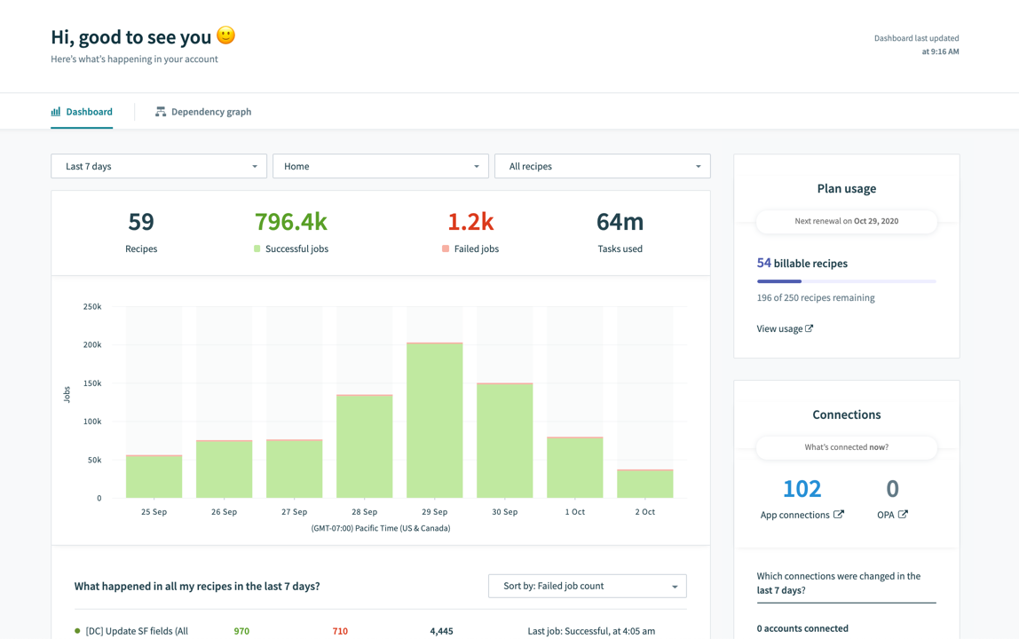Image resolution: width=1019 pixels, height=639 pixels.
Task: Click the Dependency graph branch icon
Action: (x=161, y=111)
